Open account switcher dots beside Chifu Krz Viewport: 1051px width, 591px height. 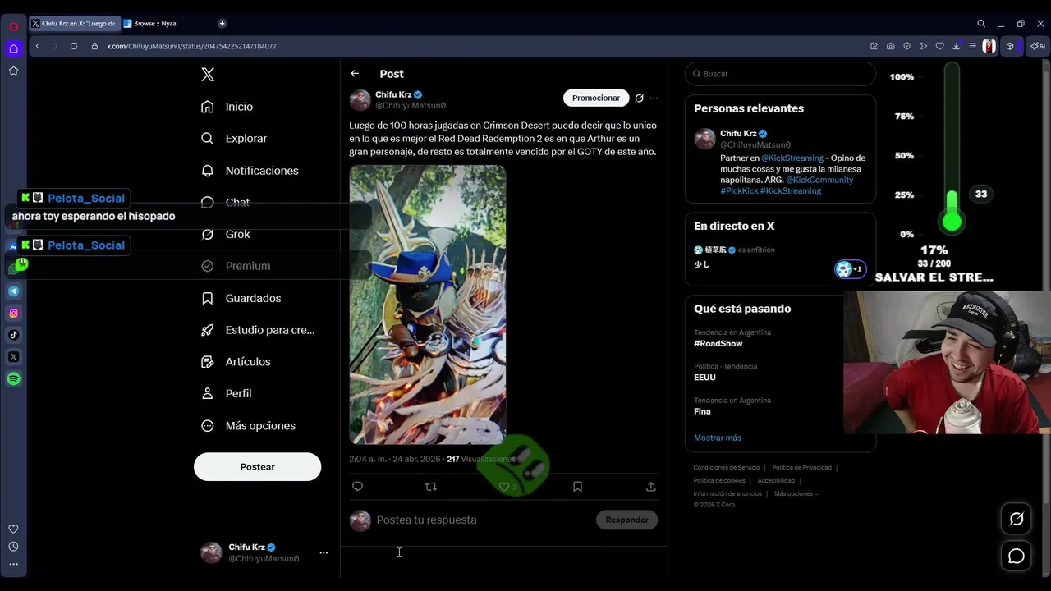tap(324, 552)
